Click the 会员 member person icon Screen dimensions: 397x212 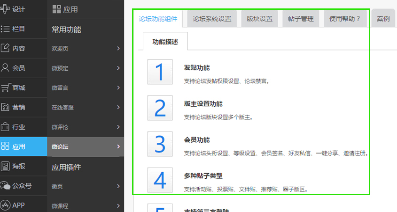(5, 68)
